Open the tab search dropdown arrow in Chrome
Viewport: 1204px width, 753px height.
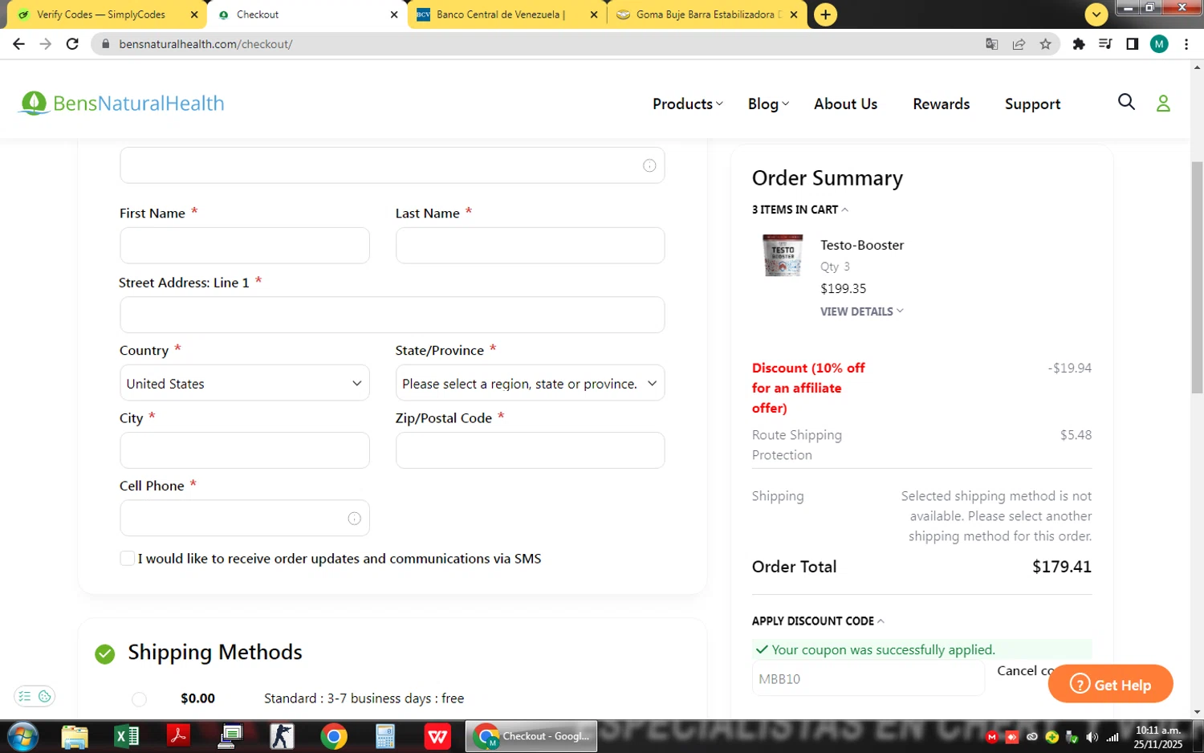1096,14
